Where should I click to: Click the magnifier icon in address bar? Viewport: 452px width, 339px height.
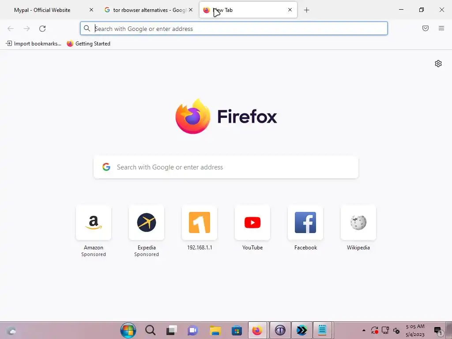[87, 28]
